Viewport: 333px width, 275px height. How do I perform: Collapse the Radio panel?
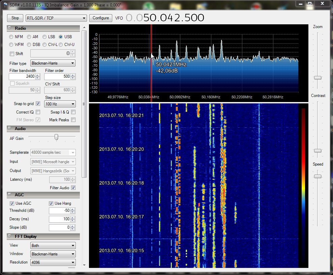(x=9, y=28)
